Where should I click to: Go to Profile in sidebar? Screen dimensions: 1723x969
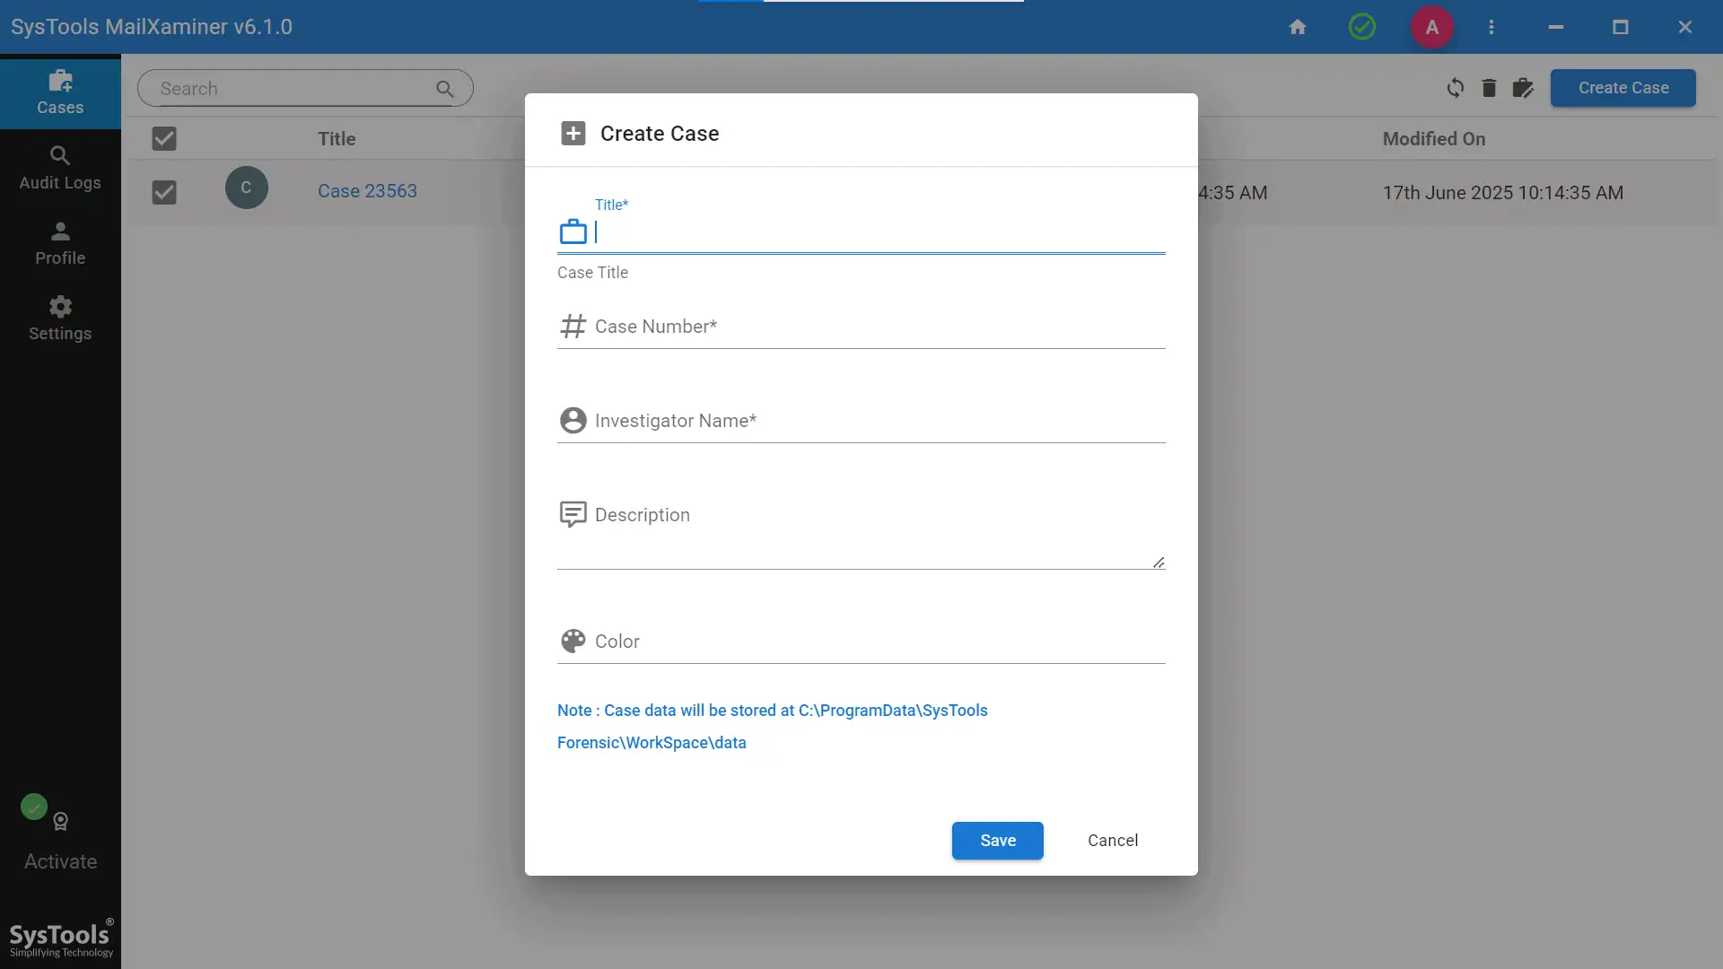pyautogui.click(x=60, y=243)
